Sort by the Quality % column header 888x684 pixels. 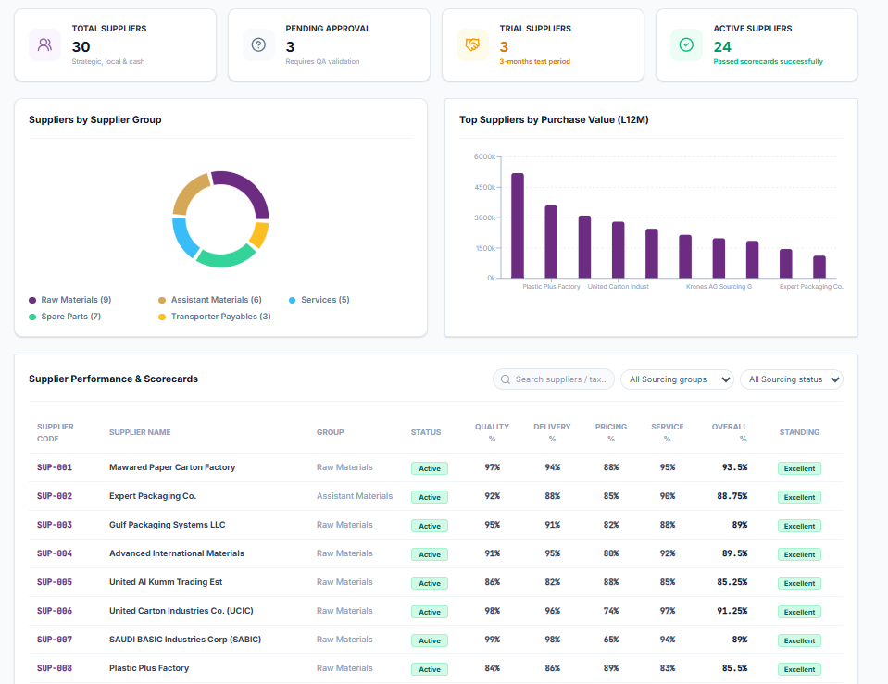coord(492,432)
